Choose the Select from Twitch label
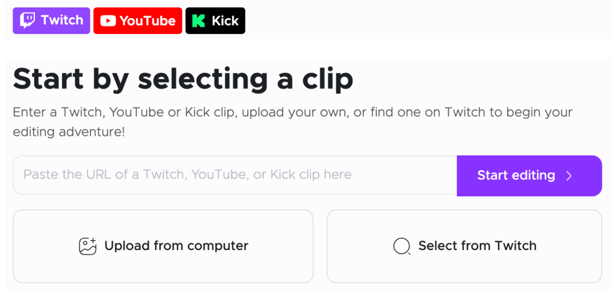The width and height of the screenshot is (615, 300). pos(477,246)
